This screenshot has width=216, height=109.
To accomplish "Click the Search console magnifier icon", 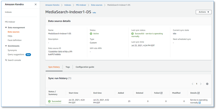I will [x=6, y=60].
